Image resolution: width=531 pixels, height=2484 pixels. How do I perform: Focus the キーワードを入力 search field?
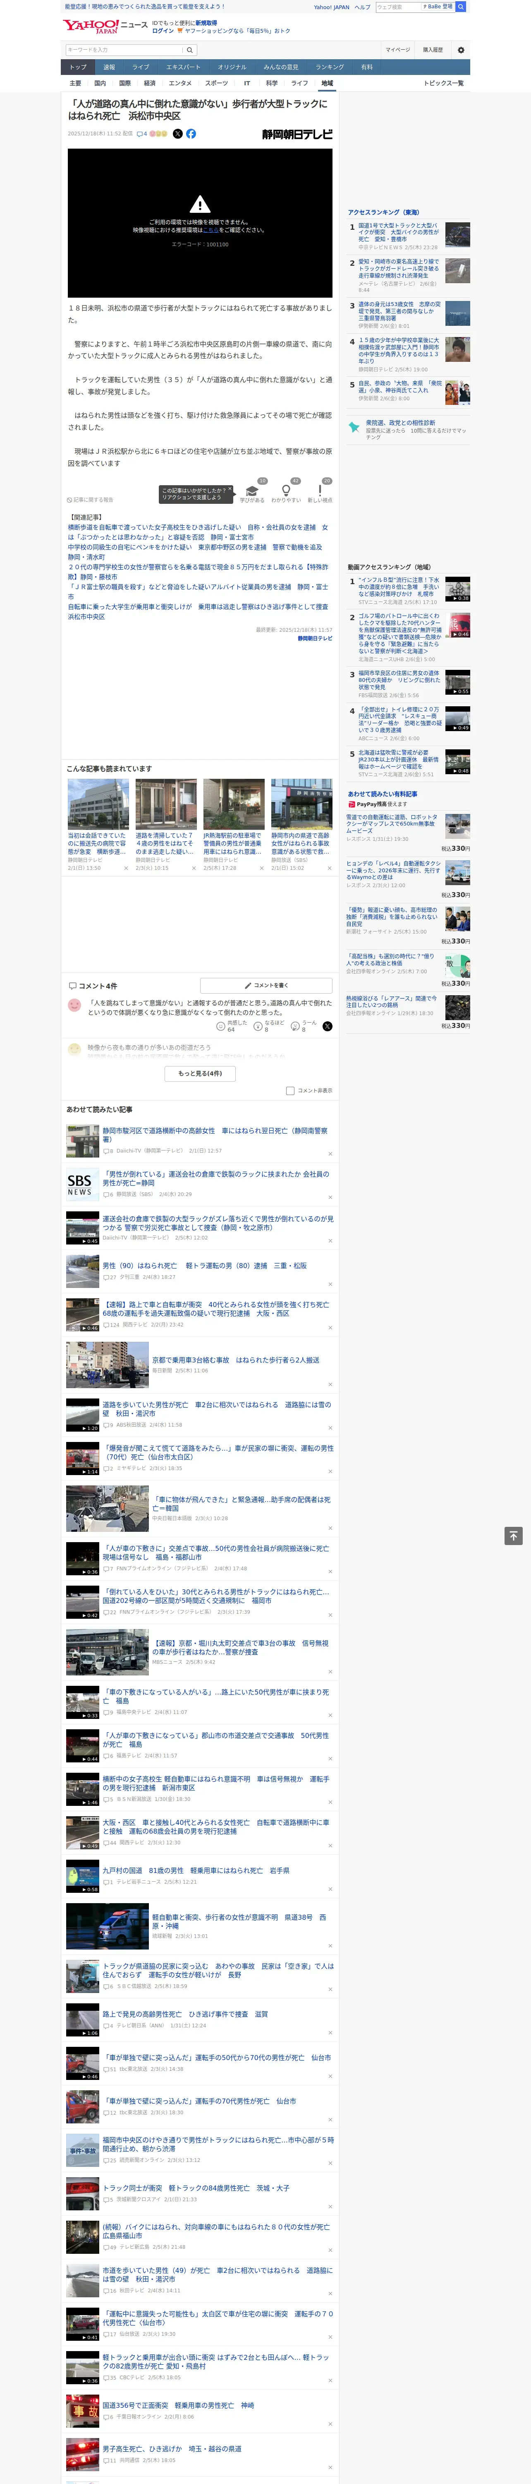pyautogui.click(x=124, y=50)
